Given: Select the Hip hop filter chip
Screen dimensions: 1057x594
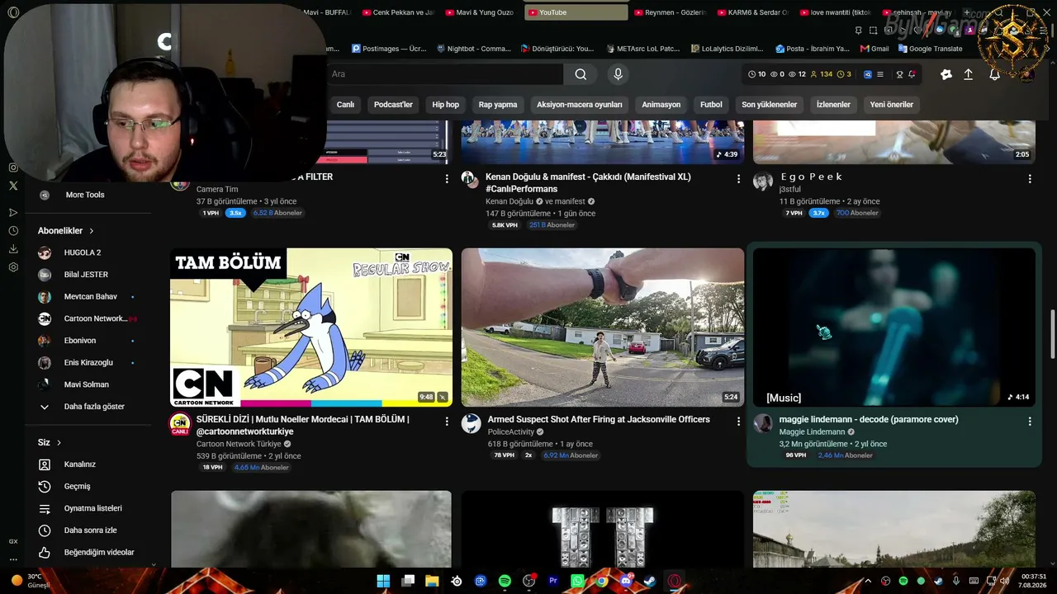Looking at the screenshot, I should tap(446, 105).
